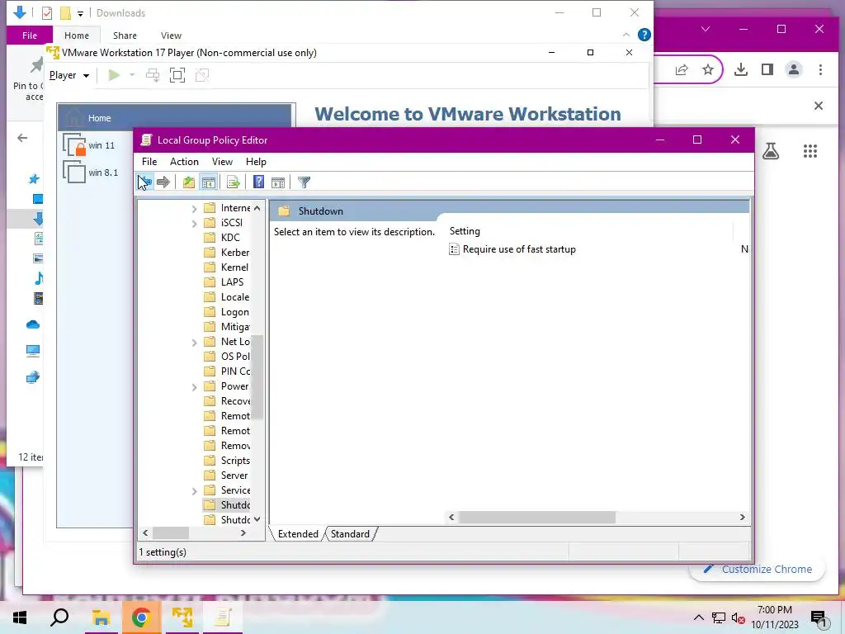This screenshot has width=845, height=634.
Task: Select the win 8.1 virtual machine
Action: (x=91, y=173)
